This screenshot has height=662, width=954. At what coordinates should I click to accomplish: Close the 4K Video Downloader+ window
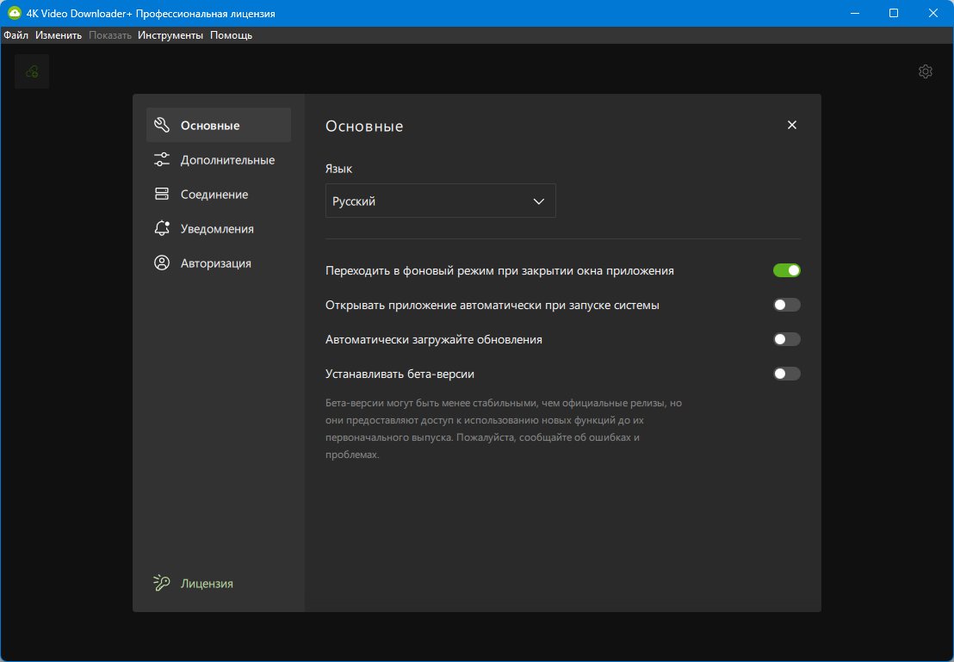click(x=933, y=13)
